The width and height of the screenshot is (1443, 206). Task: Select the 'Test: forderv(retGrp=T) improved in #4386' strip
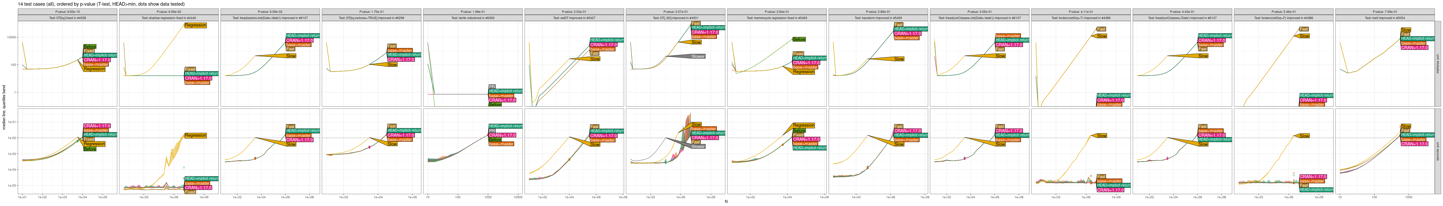pos(1081,18)
